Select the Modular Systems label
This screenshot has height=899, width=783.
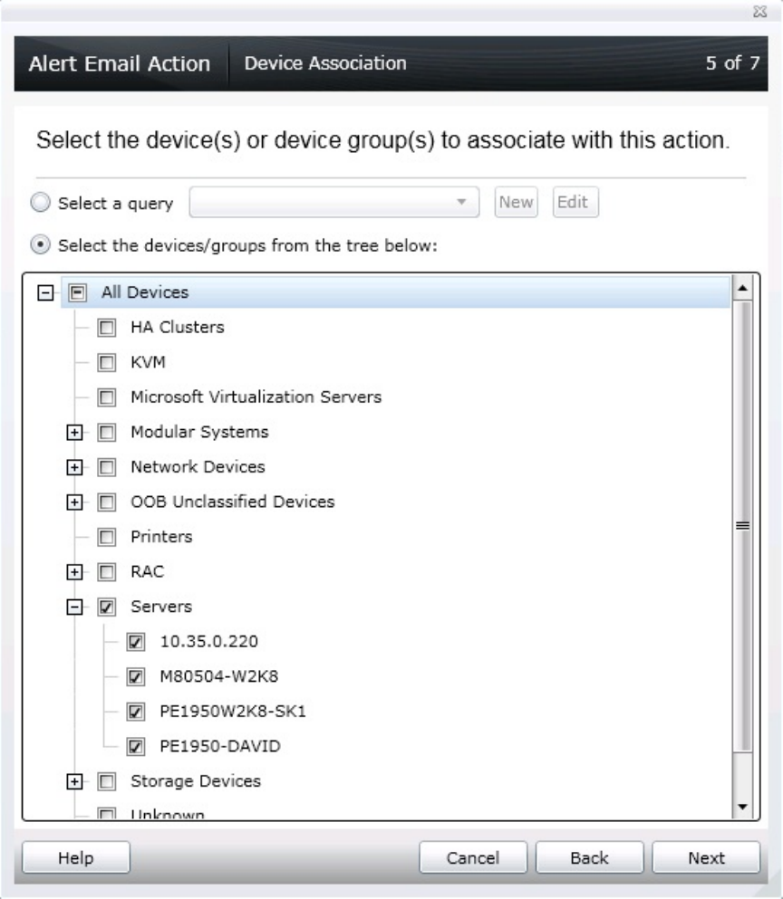[x=199, y=432]
